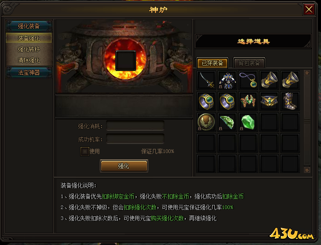The height and width of the screenshot is (245, 321).
Task: Select the sword weapon icon
Action: [x=206, y=80]
